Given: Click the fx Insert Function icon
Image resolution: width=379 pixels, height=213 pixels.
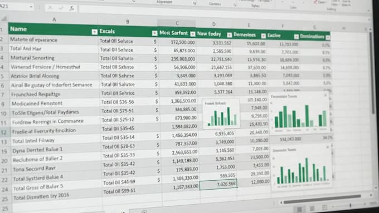Looking at the screenshot, I should click(x=72, y=8).
